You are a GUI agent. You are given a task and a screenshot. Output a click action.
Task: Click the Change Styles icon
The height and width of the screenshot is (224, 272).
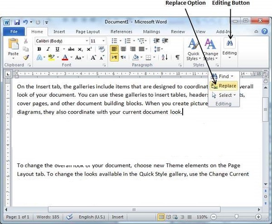210,44
